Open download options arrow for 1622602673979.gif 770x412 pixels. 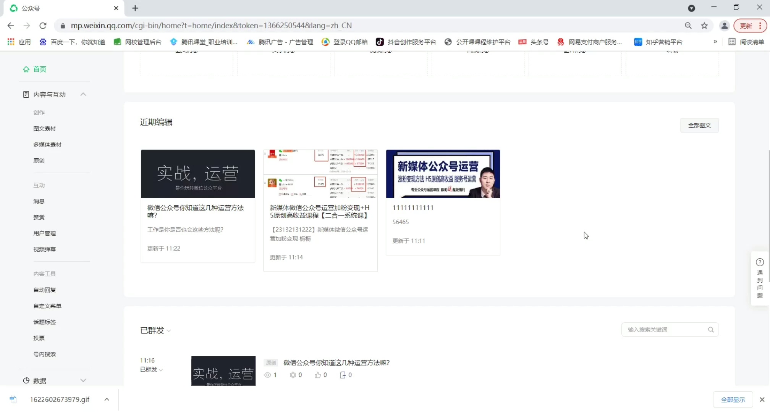pyautogui.click(x=107, y=399)
